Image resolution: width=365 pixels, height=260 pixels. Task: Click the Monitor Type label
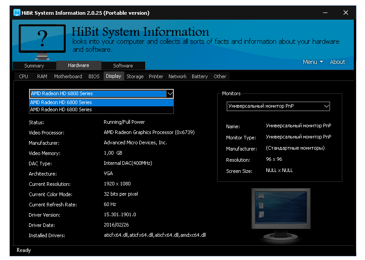click(241, 138)
